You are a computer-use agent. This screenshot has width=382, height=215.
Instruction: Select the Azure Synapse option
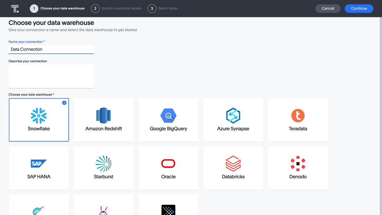pos(233,120)
